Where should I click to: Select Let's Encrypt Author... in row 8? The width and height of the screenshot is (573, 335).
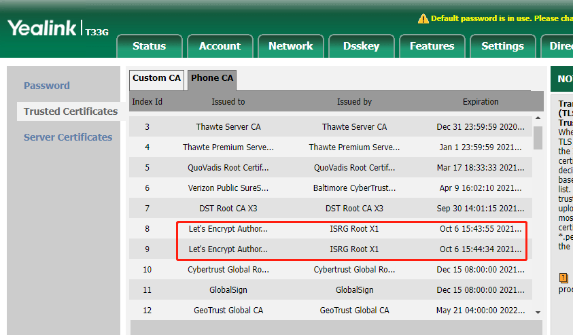(x=228, y=229)
